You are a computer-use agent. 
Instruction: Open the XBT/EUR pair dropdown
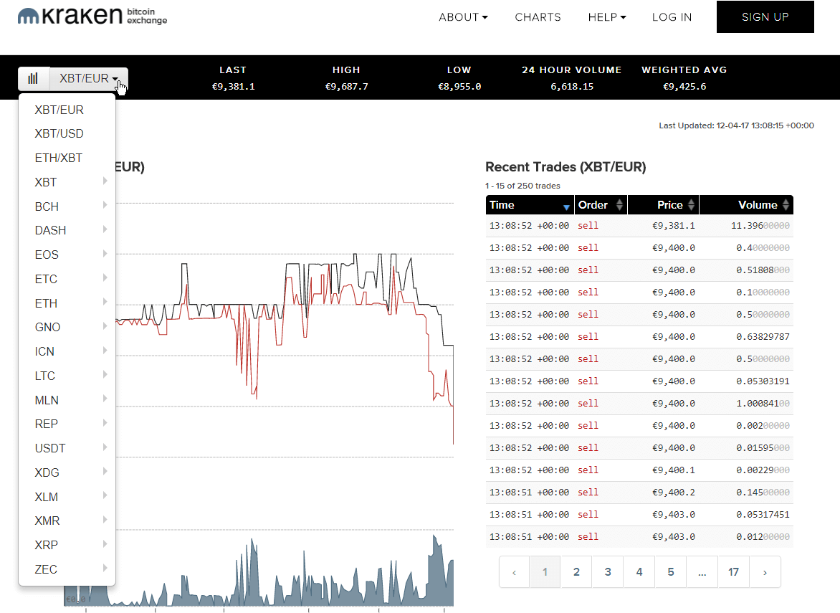tap(89, 79)
